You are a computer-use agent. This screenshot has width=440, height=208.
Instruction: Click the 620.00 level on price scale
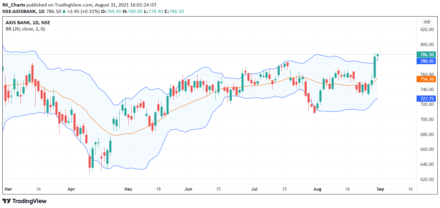point(427,179)
